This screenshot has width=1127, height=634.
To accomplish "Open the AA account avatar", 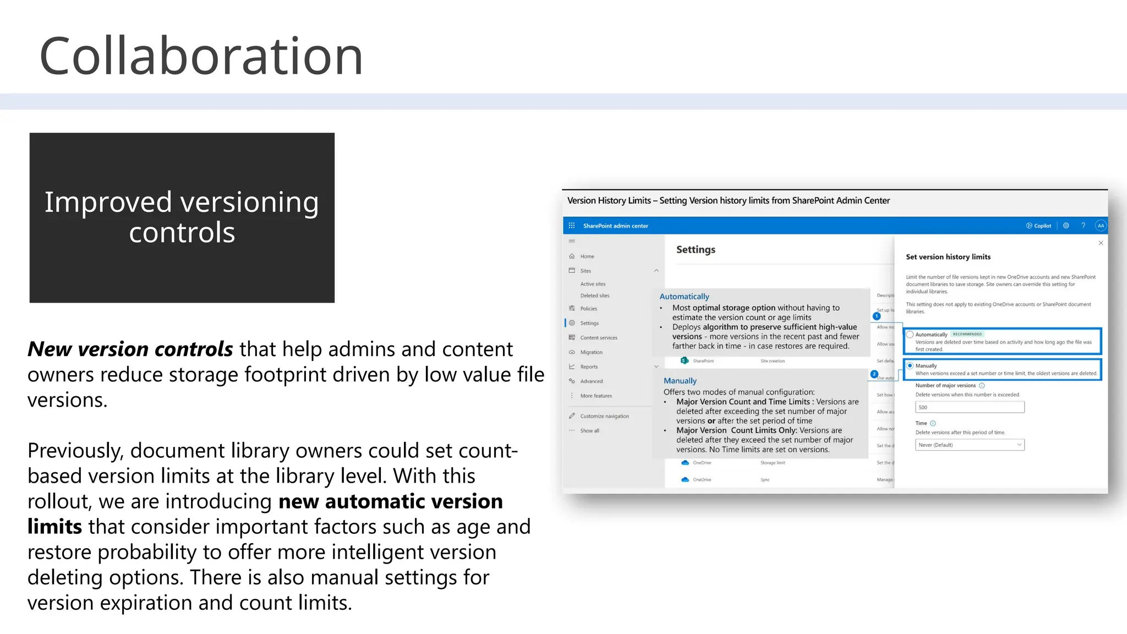I will click(x=1101, y=226).
